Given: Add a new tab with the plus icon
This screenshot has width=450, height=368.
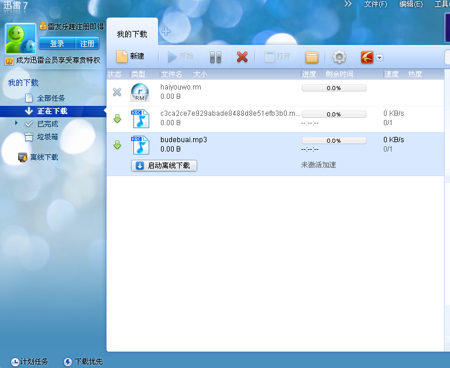Looking at the screenshot, I should (x=166, y=31).
